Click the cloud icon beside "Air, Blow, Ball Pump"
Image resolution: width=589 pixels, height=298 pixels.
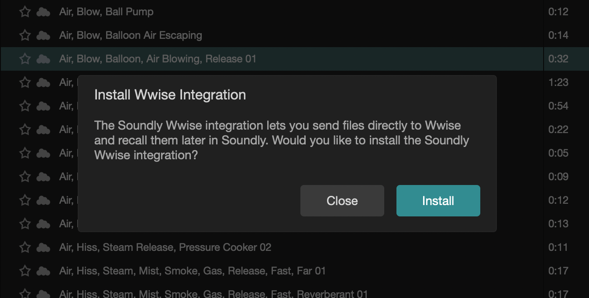point(43,12)
